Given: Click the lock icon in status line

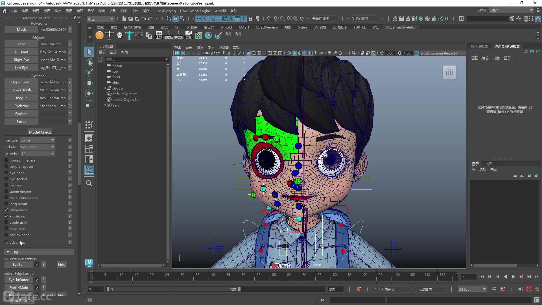Looking at the screenshot, I should coord(250,19).
